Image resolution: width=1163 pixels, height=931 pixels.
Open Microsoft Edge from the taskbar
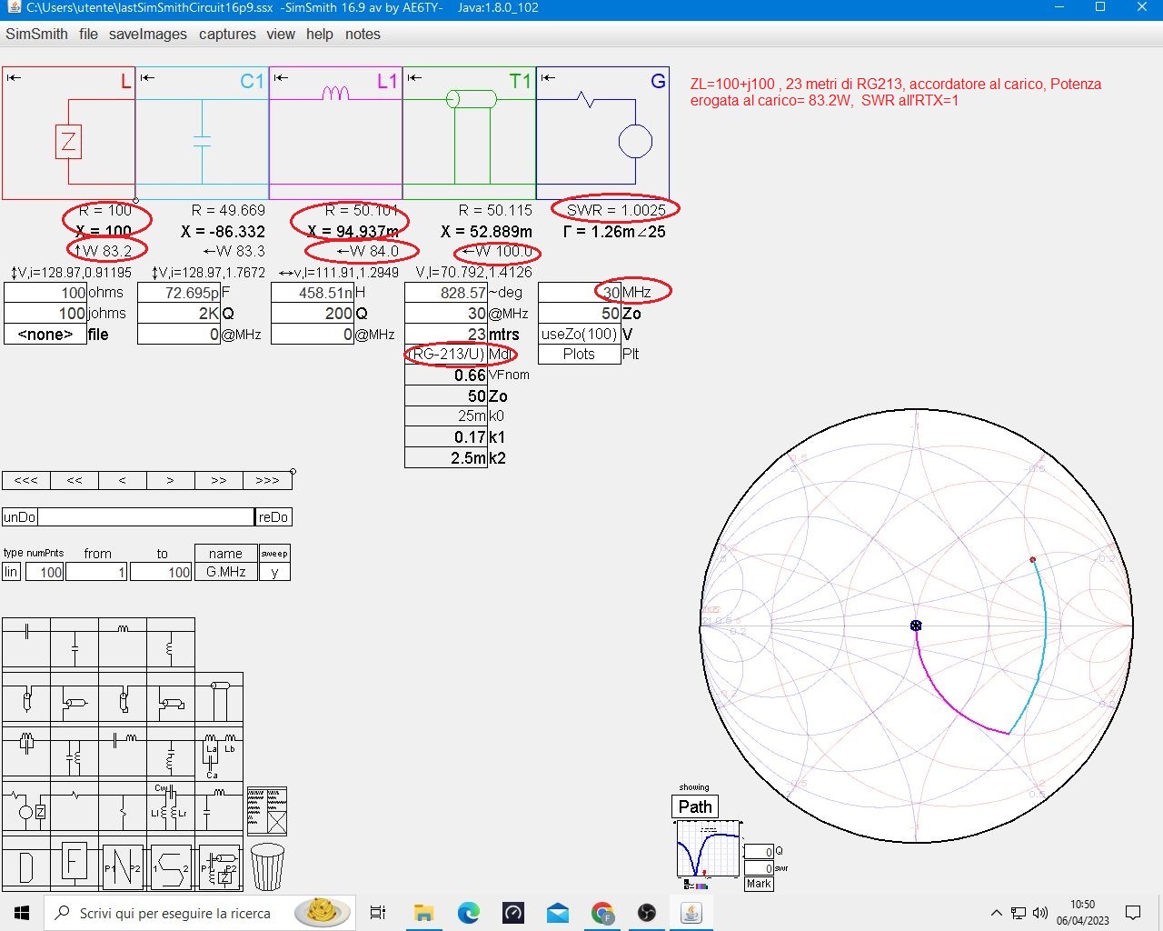click(x=468, y=913)
